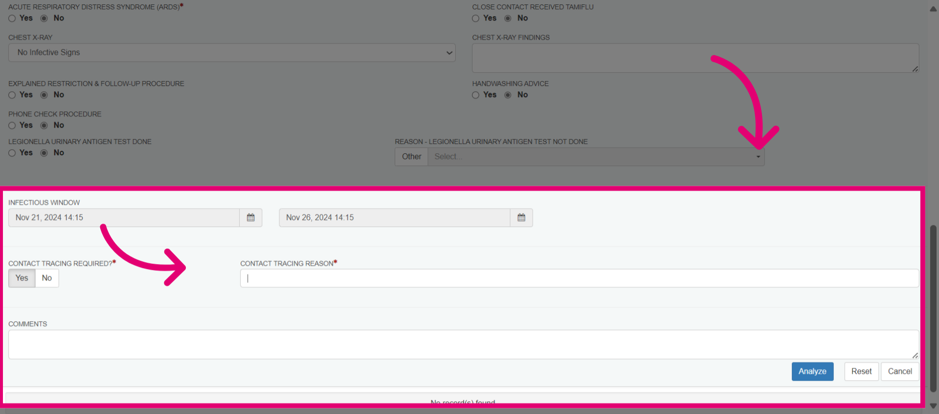Viewport: 939px width, 414px height.
Task: Select No for Explained Restriction & Follow-up Procedure
Action: 44,95
